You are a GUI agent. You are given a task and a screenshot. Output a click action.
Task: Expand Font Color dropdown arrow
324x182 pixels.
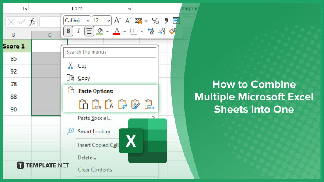(x=124, y=31)
